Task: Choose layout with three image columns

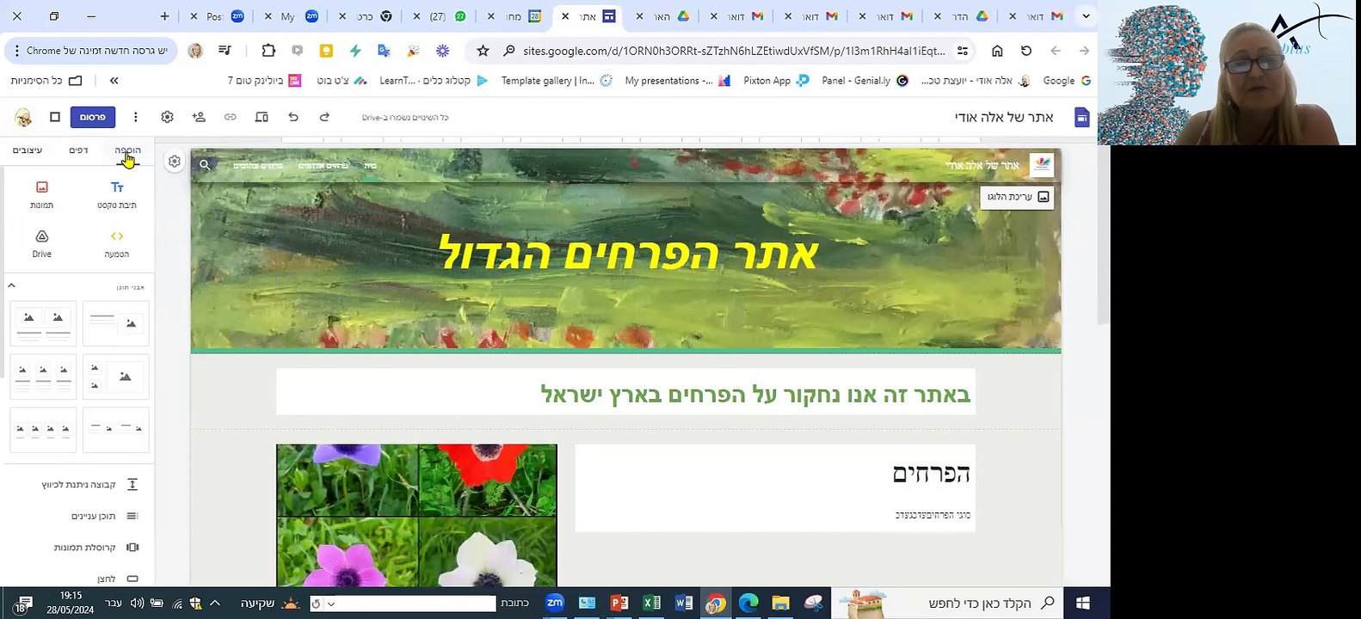Action: (43, 377)
